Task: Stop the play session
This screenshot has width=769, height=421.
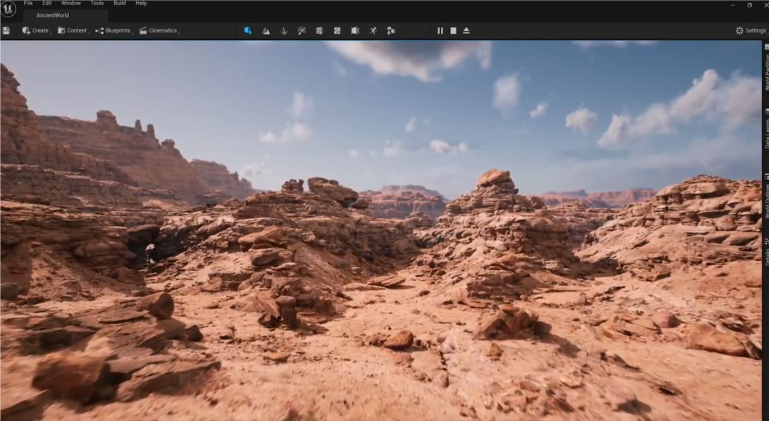Action: coord(453,30)
